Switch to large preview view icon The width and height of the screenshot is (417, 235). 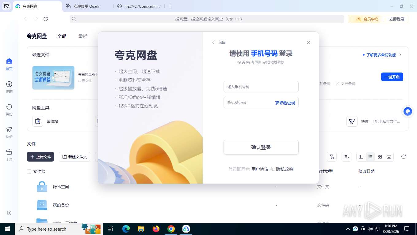[x=389, y=157]
